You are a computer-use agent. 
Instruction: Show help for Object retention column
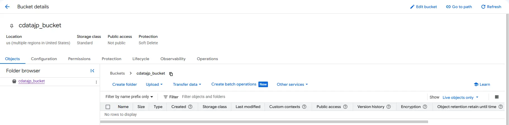click(x=501, y=107)
